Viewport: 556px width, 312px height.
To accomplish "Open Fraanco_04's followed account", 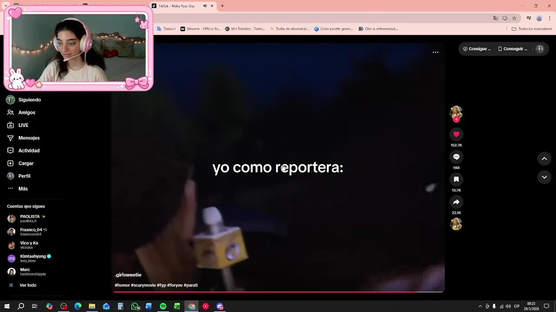I will tap(28, 232).
